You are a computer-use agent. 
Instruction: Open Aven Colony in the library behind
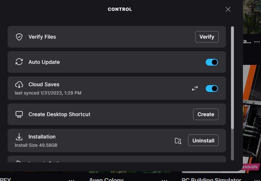click(x=106, y=179)
